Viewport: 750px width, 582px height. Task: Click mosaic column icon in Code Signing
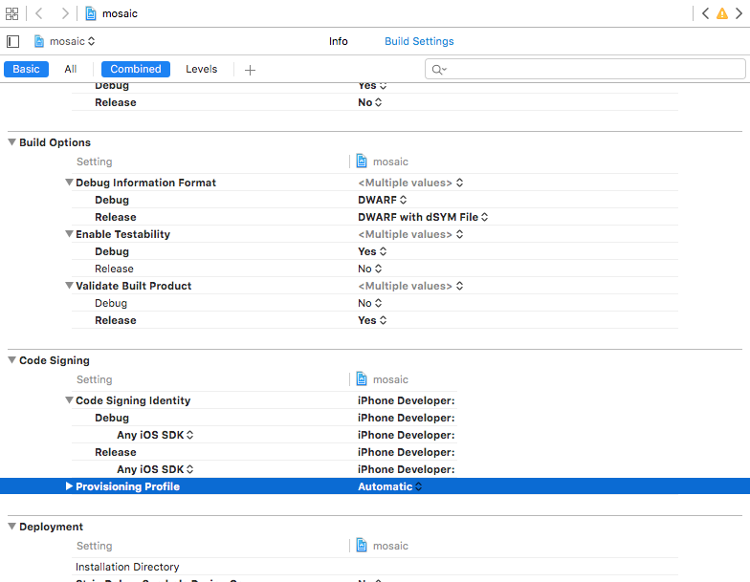pyautogui.click(x=362, y=379)
